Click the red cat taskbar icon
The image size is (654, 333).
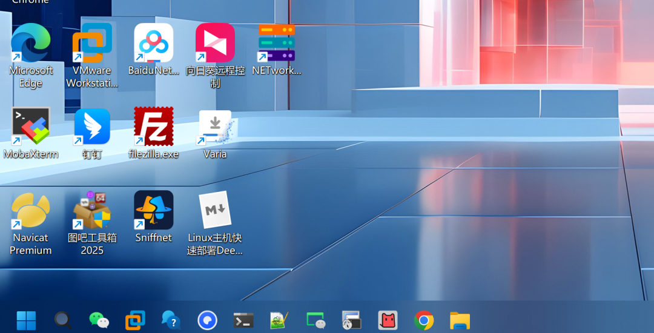point(388,320)
